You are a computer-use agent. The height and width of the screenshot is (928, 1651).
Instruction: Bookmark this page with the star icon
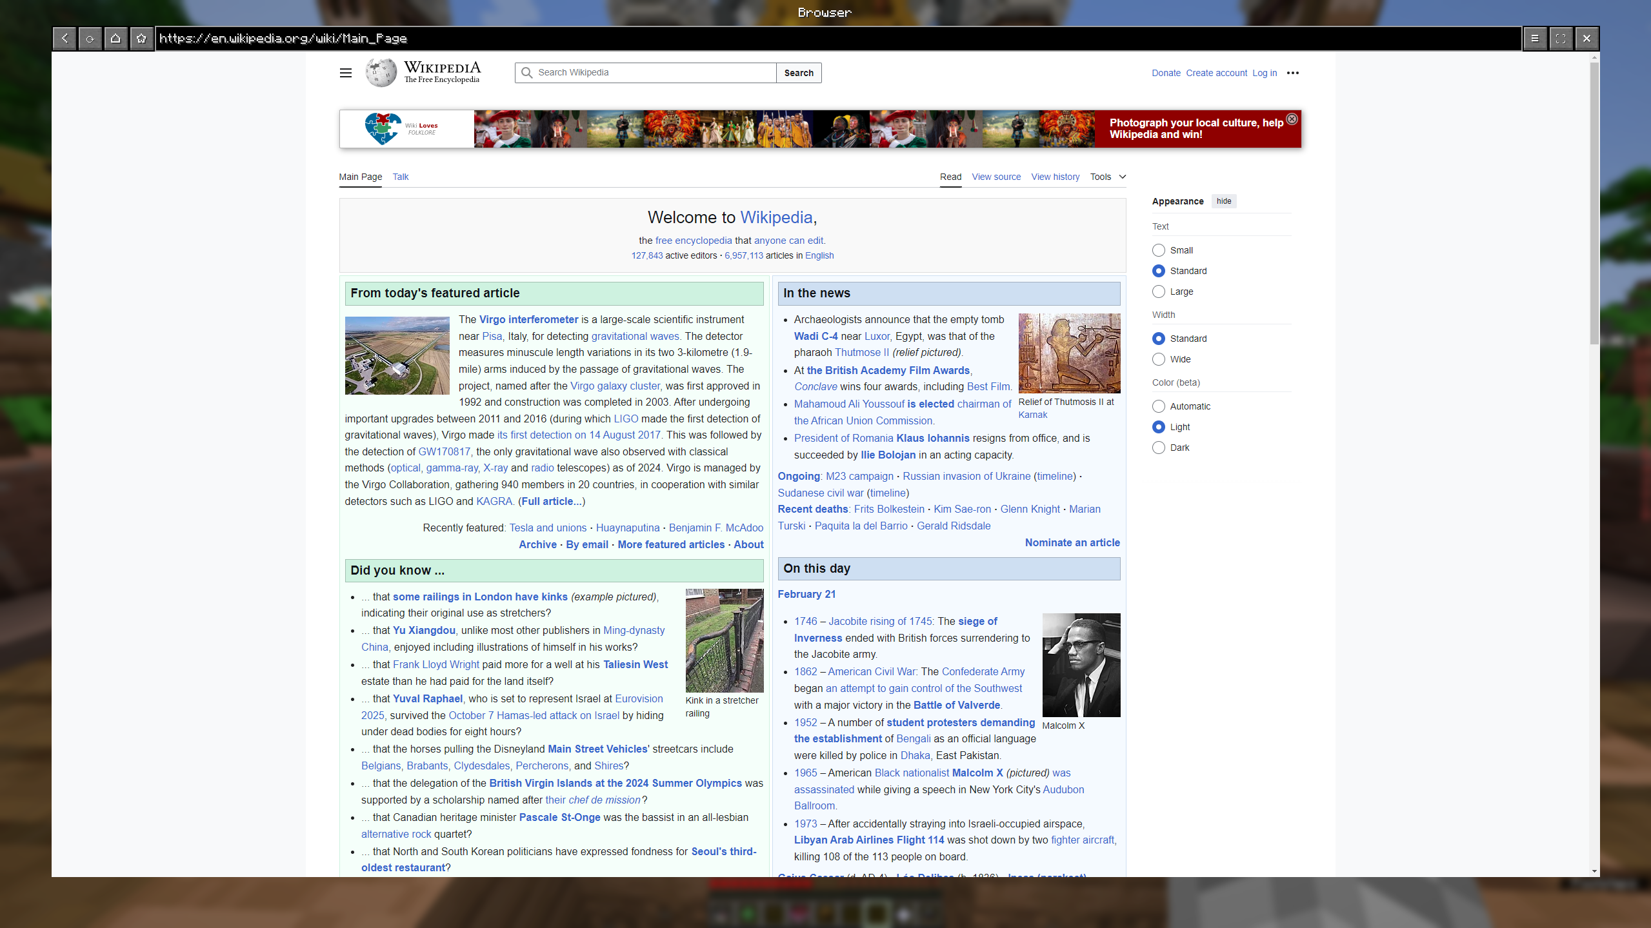pos(142,39)
